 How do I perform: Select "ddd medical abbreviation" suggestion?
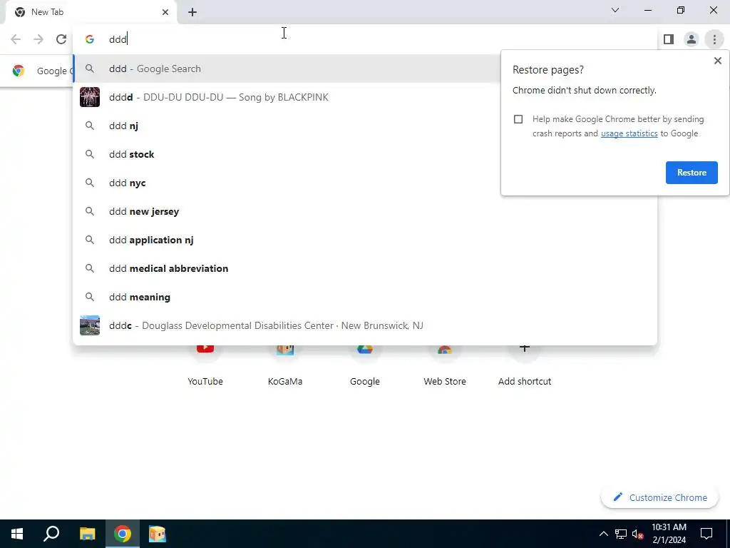click(x=365, y=268)
